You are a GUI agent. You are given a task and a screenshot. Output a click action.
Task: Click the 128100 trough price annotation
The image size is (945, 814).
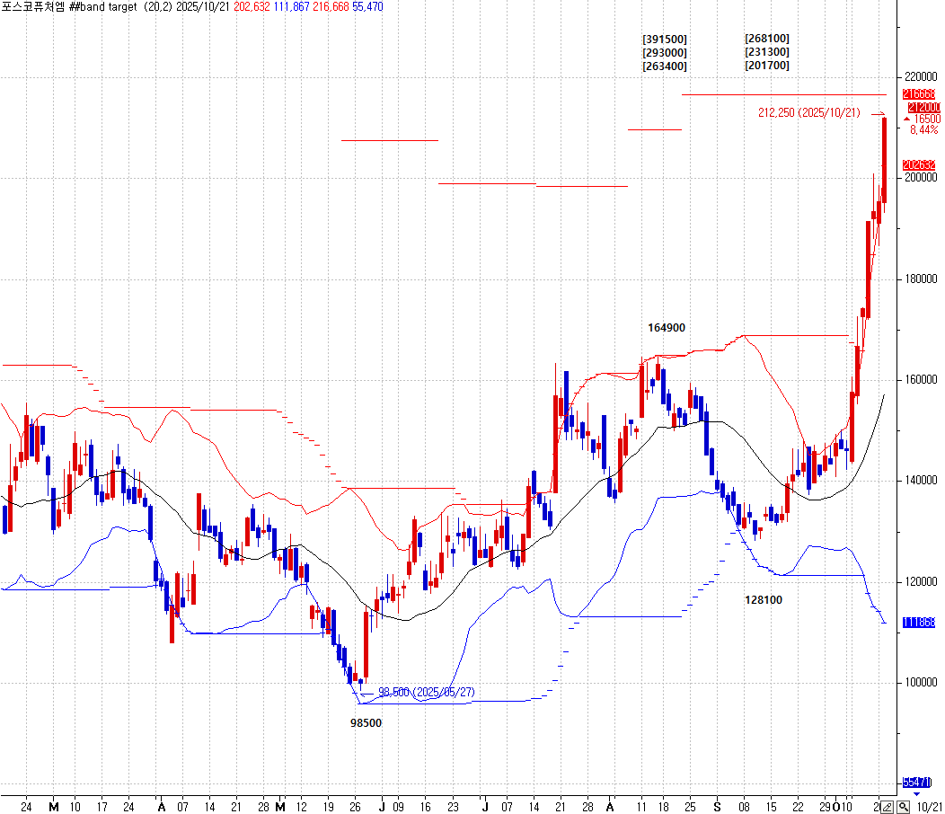(763, 599)
